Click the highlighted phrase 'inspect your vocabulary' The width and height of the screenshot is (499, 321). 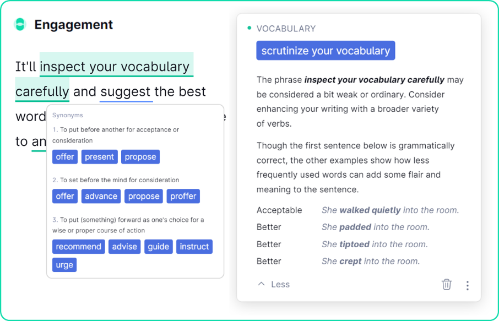pyautogui.click(x=115, y=67)
